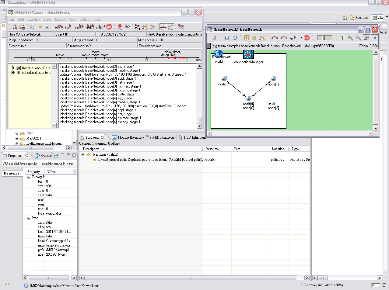
Task: Select Resource category in Properties view
Action: click(x=12, y=173)
